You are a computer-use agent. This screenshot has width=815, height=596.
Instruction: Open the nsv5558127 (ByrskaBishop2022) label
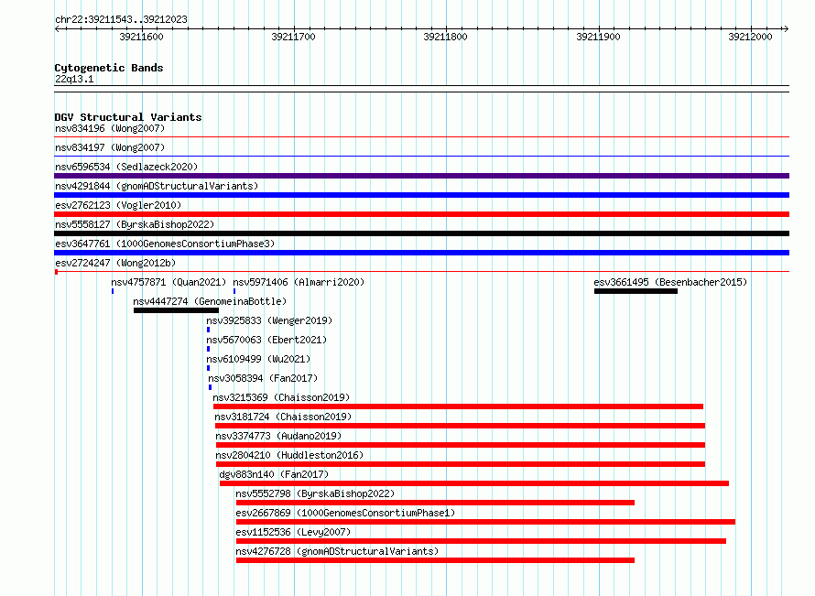135,224
